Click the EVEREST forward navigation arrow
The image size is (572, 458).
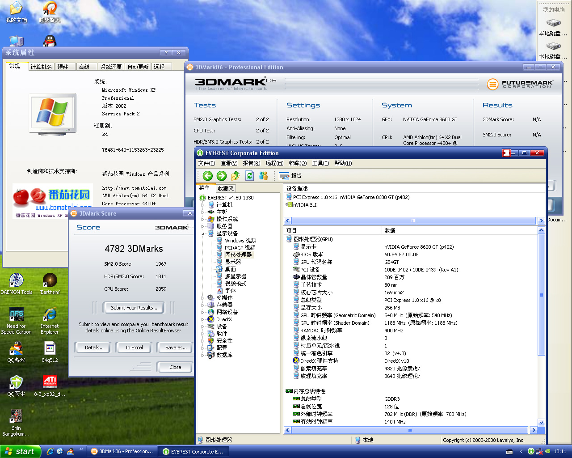tap(222, 176)
